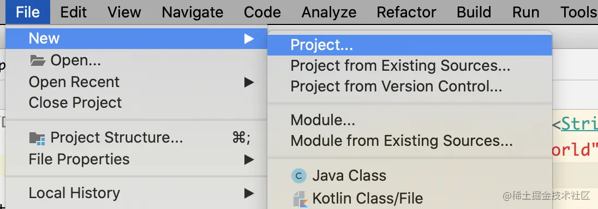The image size is (598, 209).
Task: Click the Project Structure icon
Action: (37, 138)
